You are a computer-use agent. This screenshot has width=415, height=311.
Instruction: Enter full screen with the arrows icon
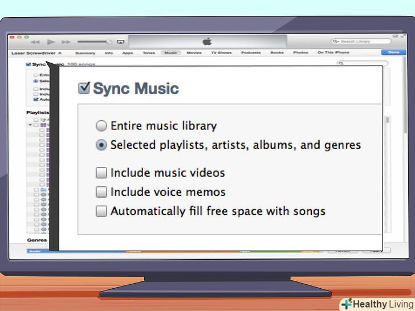tap(404, 36)
